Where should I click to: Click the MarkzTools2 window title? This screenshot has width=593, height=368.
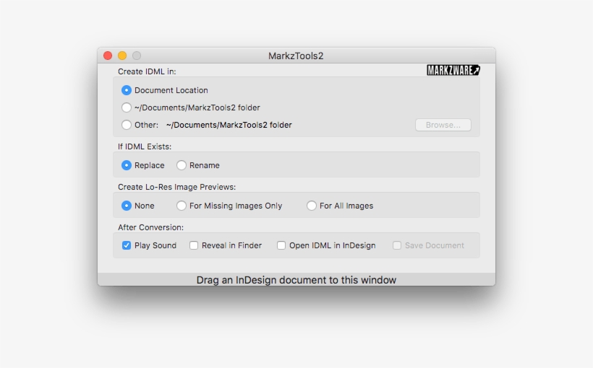296,56
